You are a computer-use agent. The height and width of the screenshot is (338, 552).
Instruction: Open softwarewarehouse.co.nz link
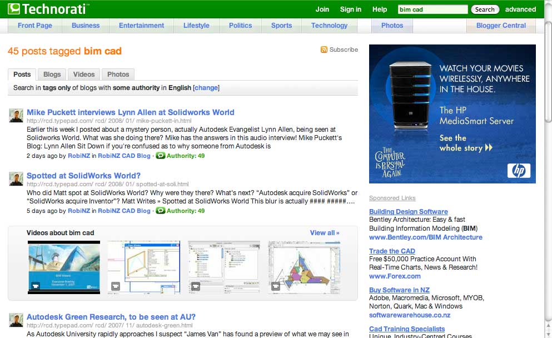[410, 315]
